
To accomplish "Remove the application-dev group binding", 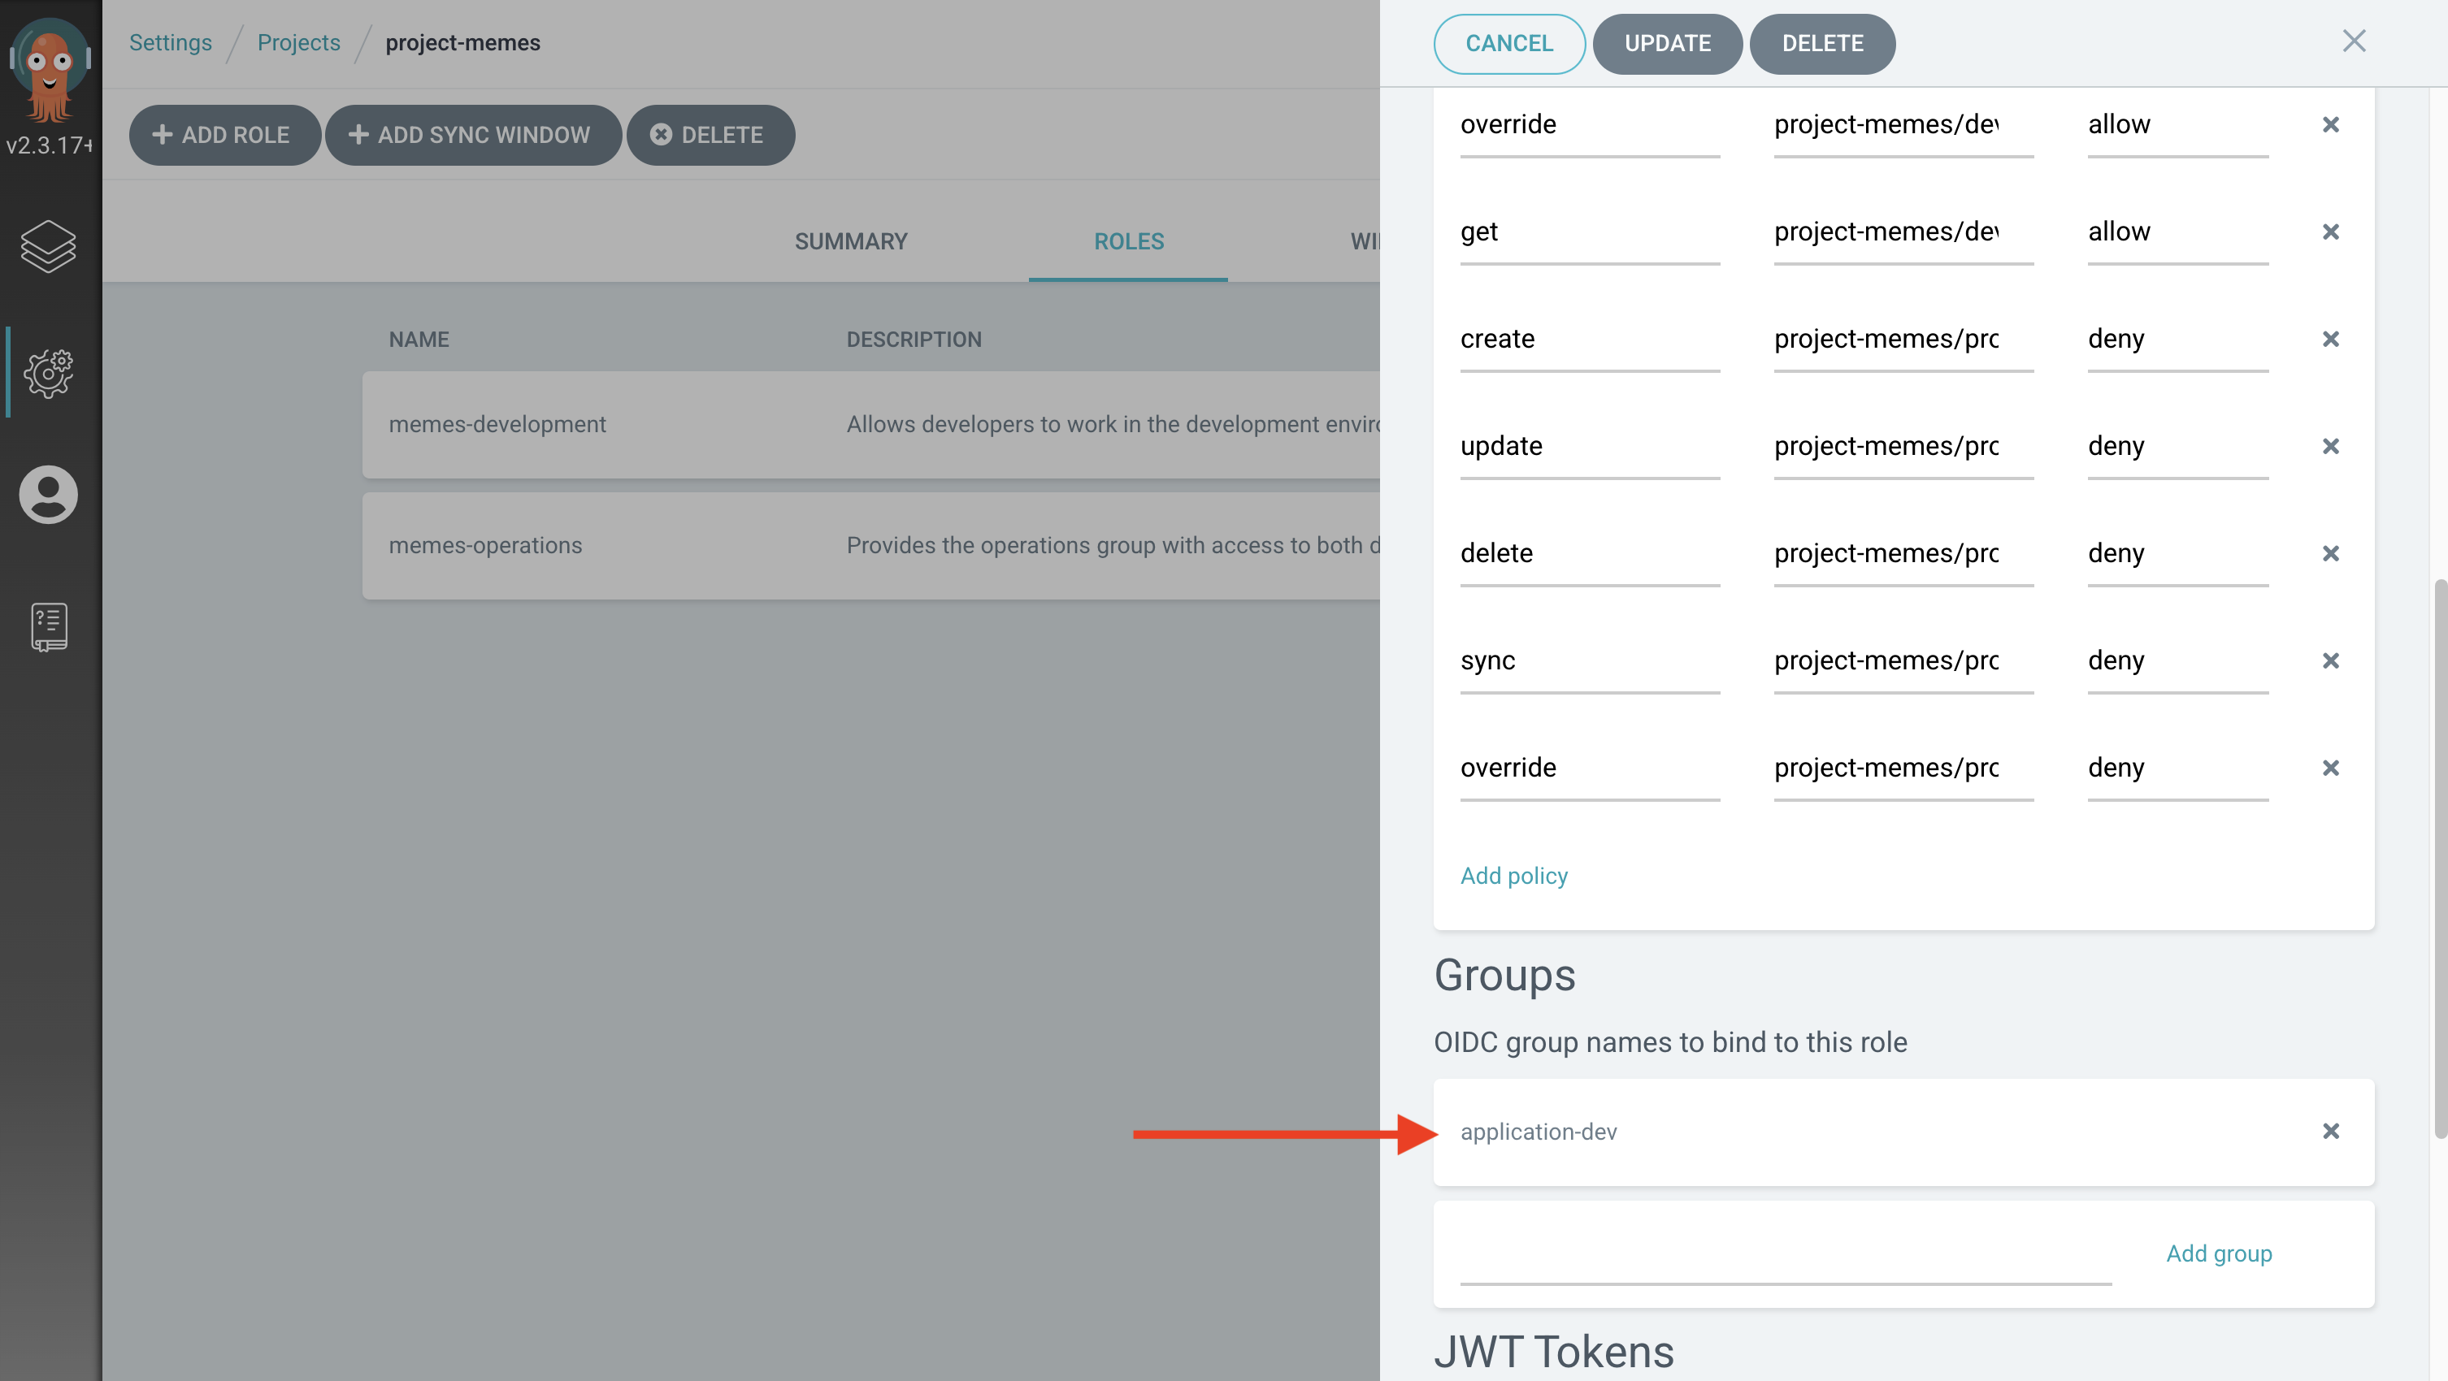I will 2332,1131.
